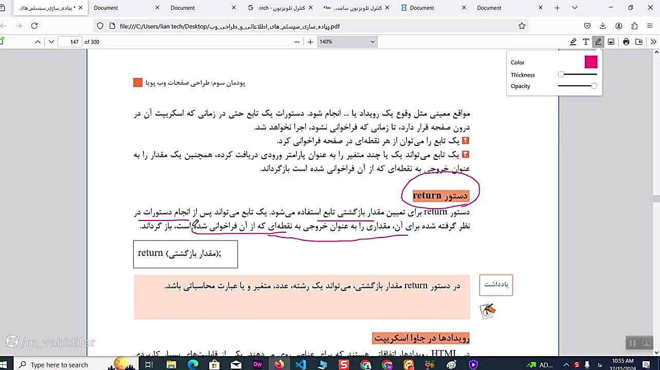The image size is (660, 370).
Task: Open Microsoft Store from the taskbar
Action: 214,364
